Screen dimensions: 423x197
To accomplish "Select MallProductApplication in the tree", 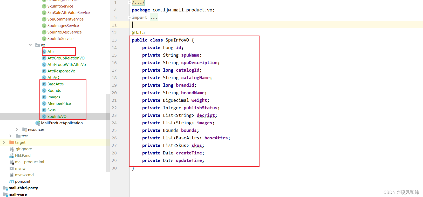I will click(62, 123).
